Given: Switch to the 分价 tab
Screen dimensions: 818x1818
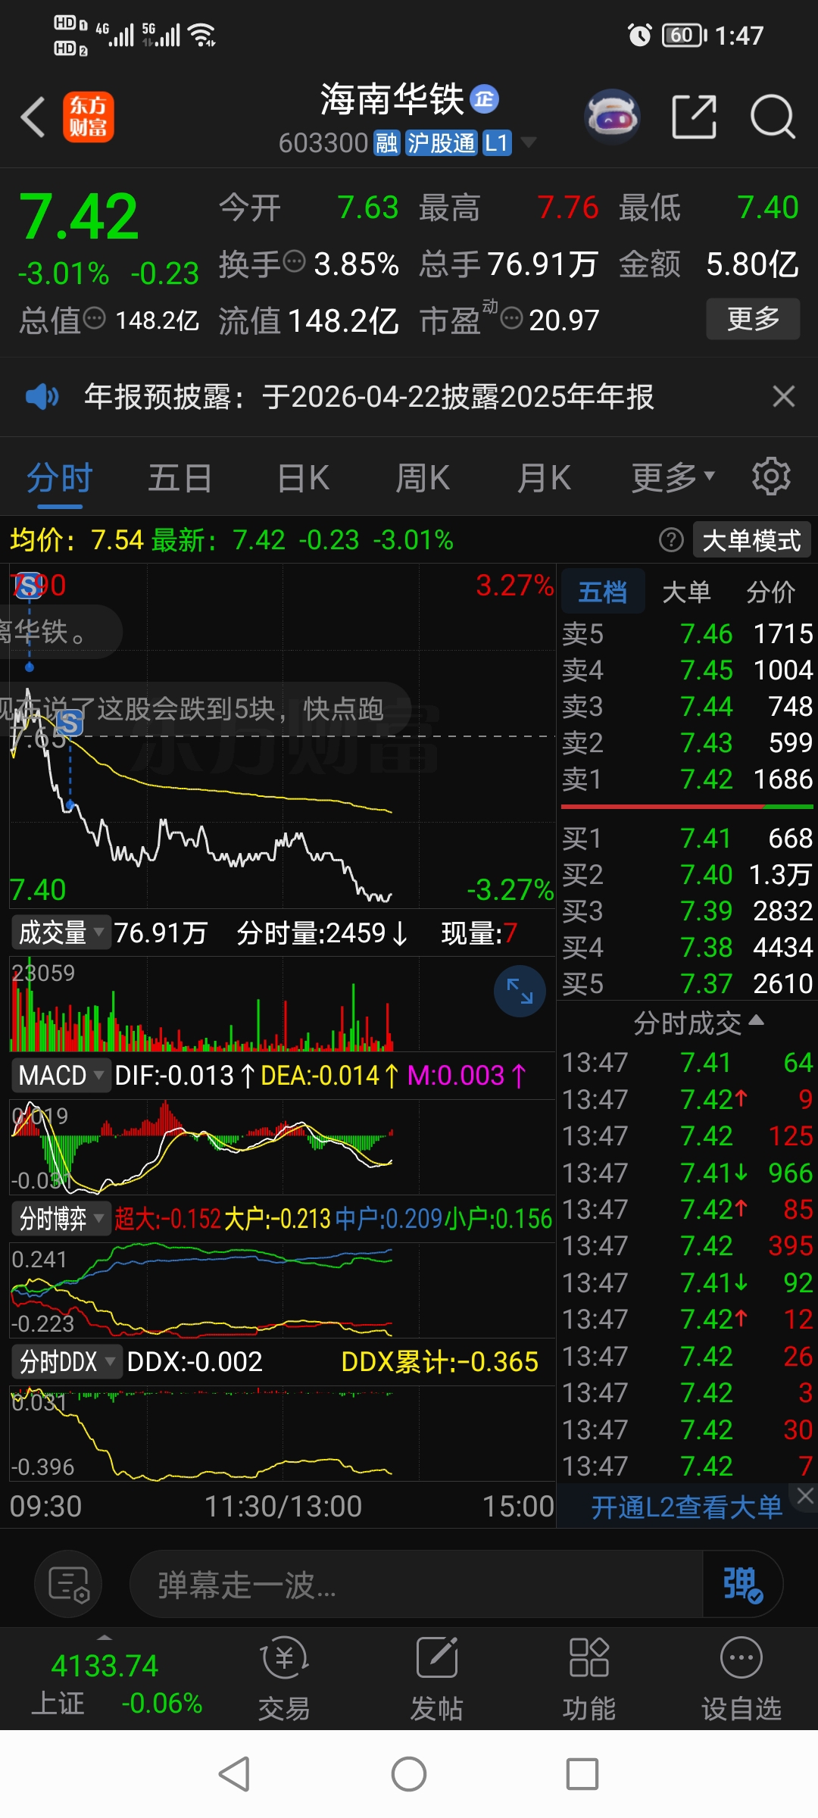Looking at the screenshot, I should click(770, 592).
